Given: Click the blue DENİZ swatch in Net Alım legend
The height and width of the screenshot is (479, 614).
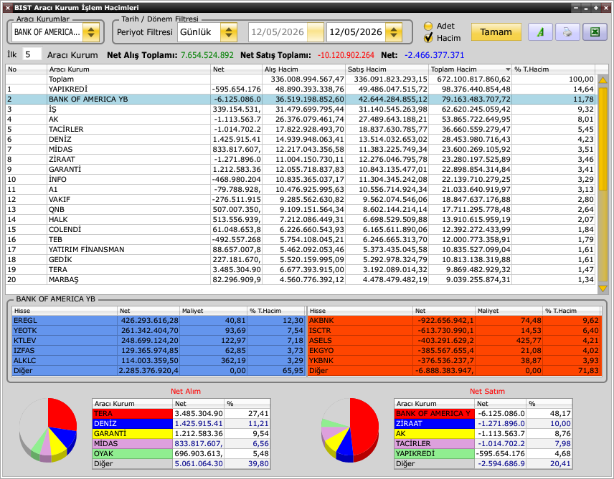Looking at the screenshot, I should 133,423.
